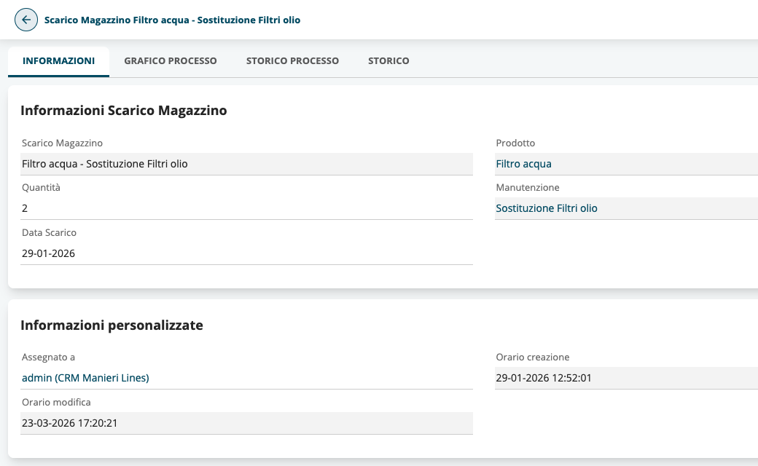Click the Prodotto field label
Viewport: 758px width, 466px height.
pos(515,143)
